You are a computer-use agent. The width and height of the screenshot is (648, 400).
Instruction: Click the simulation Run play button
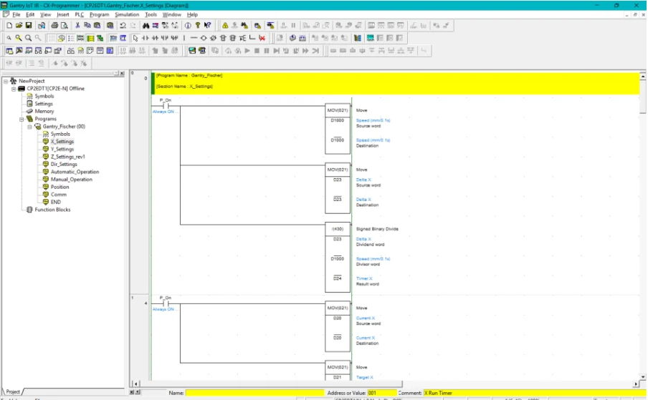(x=247, y=51)
